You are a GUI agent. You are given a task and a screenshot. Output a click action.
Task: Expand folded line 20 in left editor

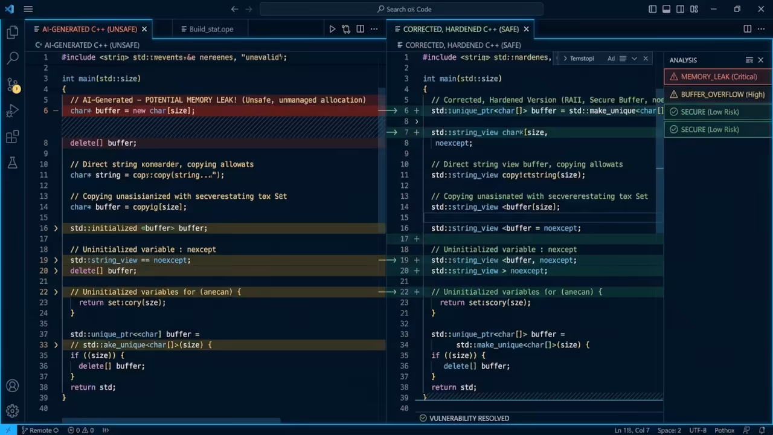coord(56,271)
